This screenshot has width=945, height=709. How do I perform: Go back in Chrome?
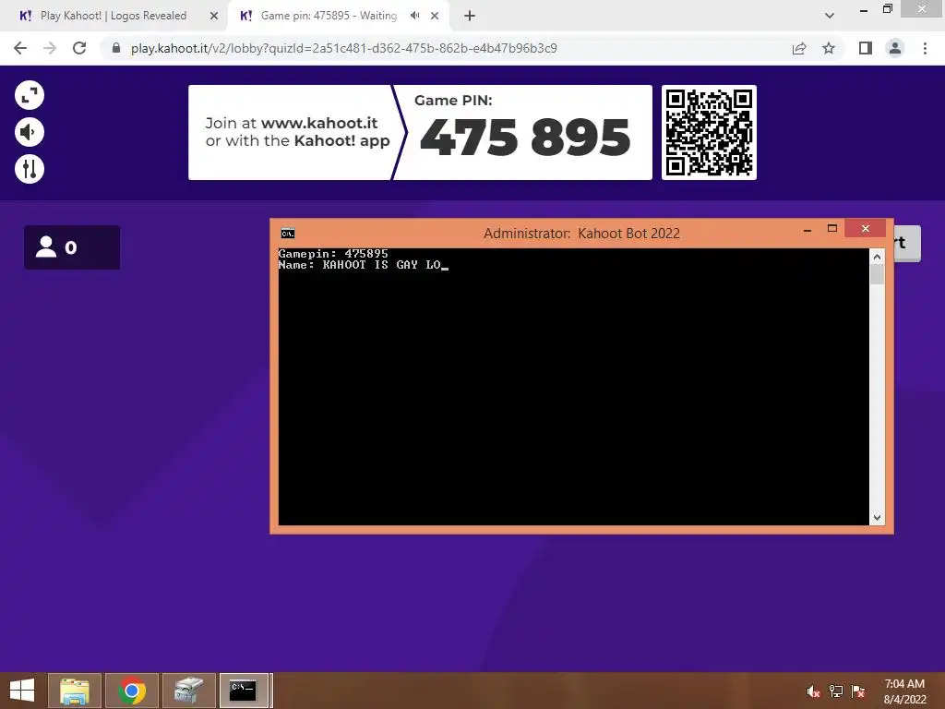click(20, 48)
